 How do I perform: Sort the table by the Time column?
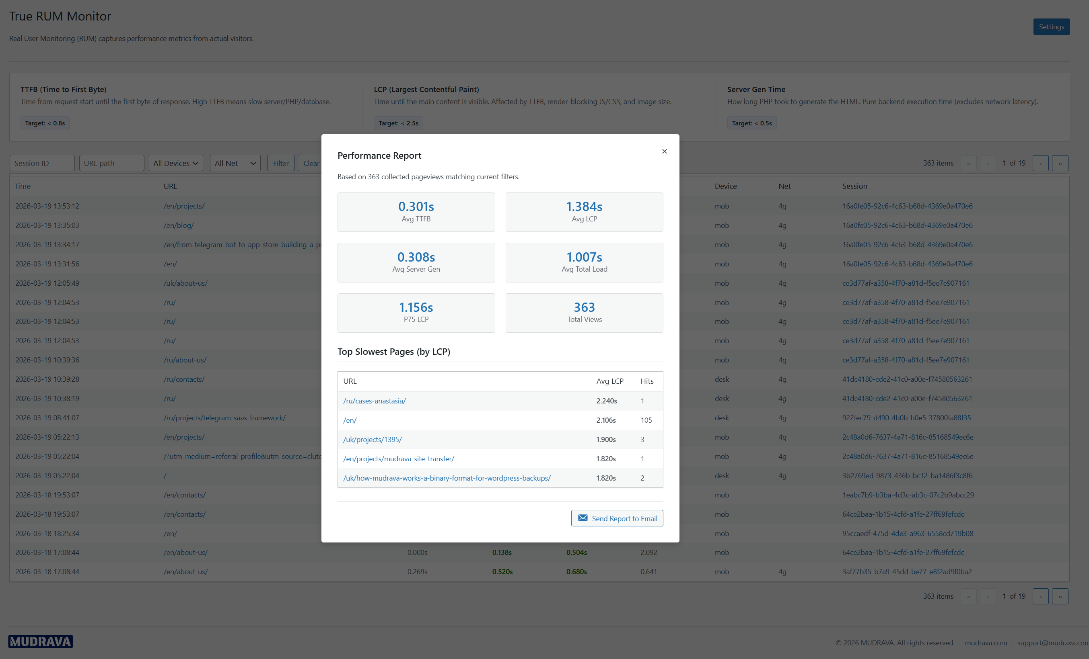tap(22, 186)
